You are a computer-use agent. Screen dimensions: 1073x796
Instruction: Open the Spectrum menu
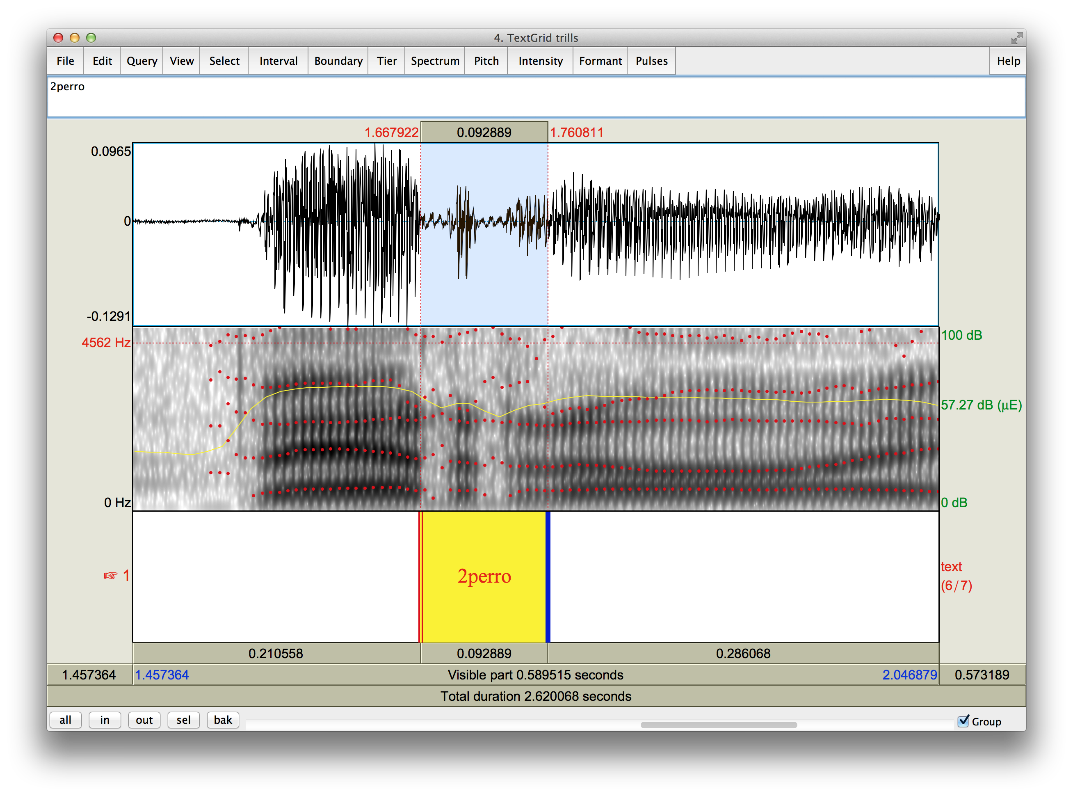pyautogui.click(x=435, y=61)
